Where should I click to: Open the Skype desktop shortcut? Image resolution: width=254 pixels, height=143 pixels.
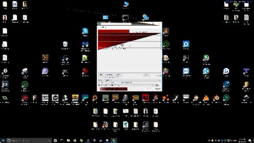tap(85, 31)
